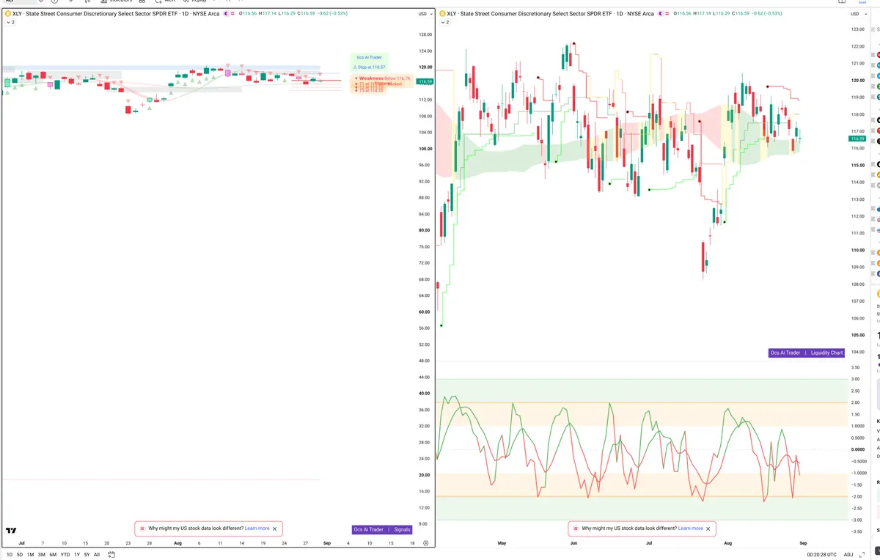Dismiss the left chart US stock data notice
Screen dimensions: 880x560
(x=275, y=528)
